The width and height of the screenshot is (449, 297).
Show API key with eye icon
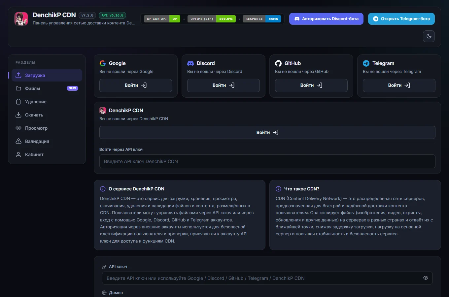426,278
